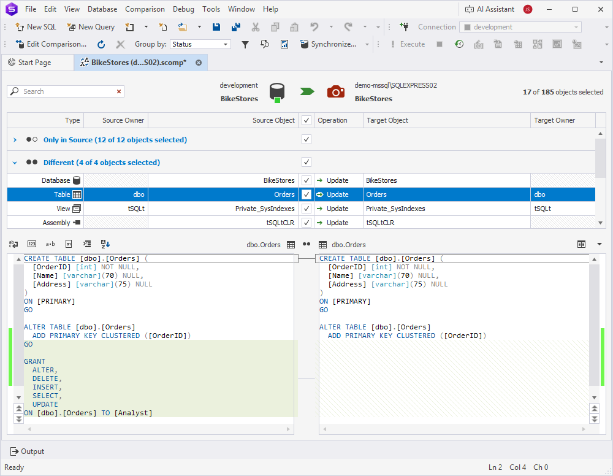Expand the Only in Source group

point(15,140)
